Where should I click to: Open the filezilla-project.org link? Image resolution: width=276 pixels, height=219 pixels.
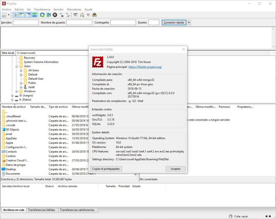coord(145,67)
